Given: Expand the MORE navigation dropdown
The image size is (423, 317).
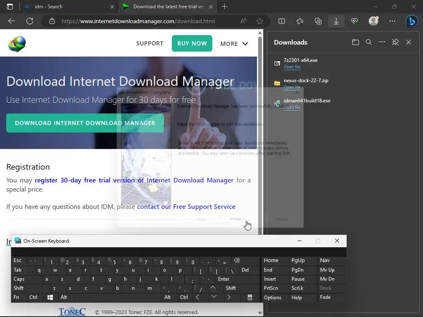Looking at the screenshot, I should coord(234,44).
